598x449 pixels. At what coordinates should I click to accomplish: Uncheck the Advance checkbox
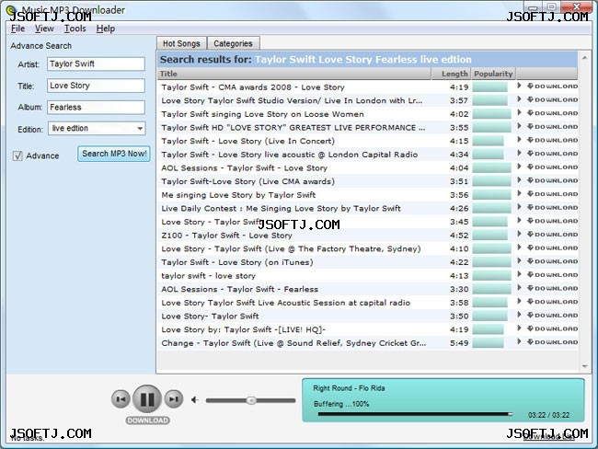tap(17, 155)
